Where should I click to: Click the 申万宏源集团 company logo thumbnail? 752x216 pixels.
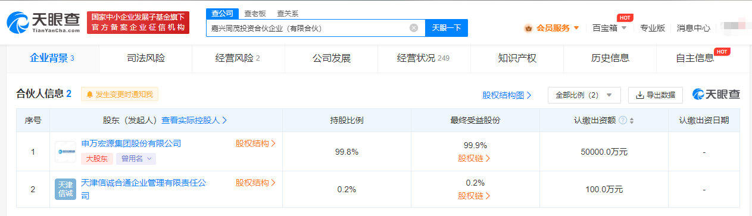click(x=65, y=152)
